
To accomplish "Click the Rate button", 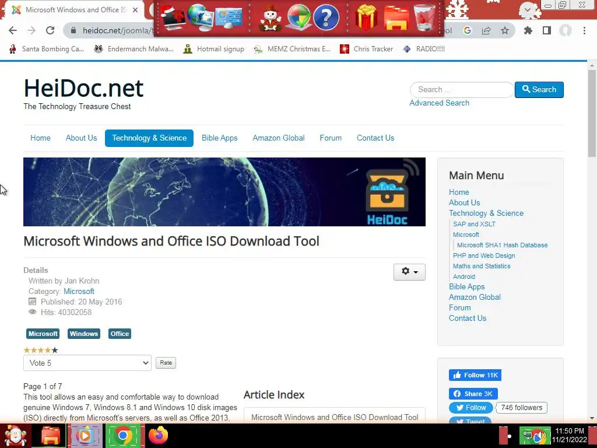I will pyautogui.click(x=166, y=363).
